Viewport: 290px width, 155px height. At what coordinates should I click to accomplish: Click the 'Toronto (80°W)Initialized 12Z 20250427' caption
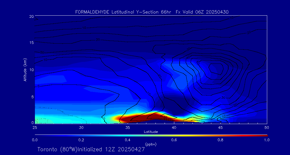click(91, 149)
